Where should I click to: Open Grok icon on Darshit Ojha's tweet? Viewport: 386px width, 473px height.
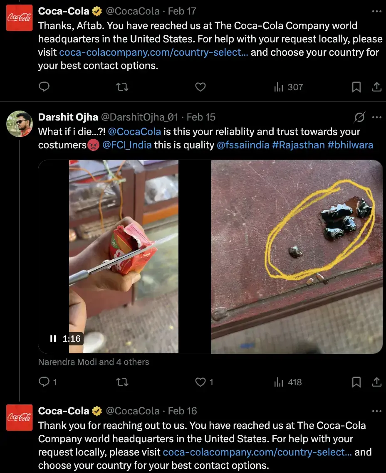359,118
